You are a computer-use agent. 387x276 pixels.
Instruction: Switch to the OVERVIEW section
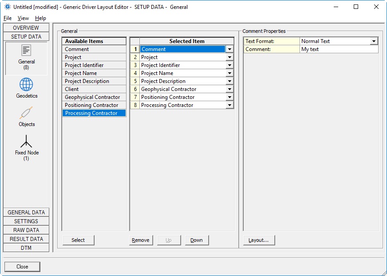click(26, 28)
